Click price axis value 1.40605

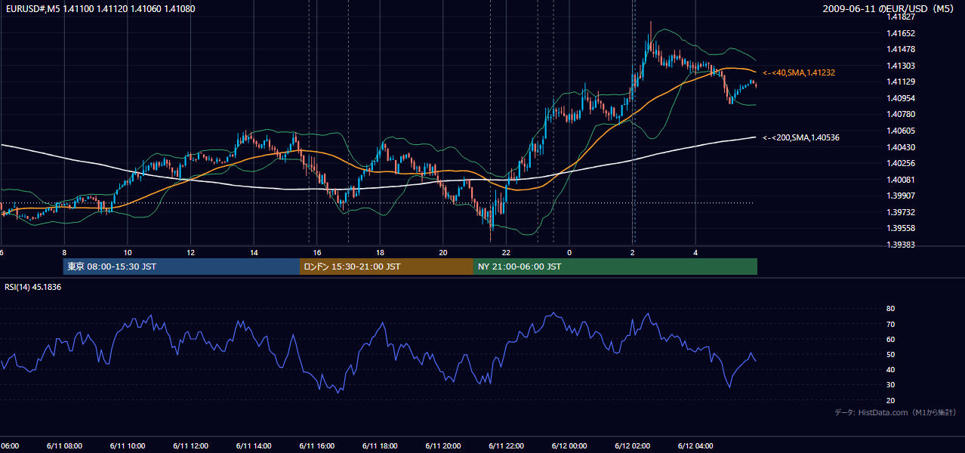coord(902,131)
